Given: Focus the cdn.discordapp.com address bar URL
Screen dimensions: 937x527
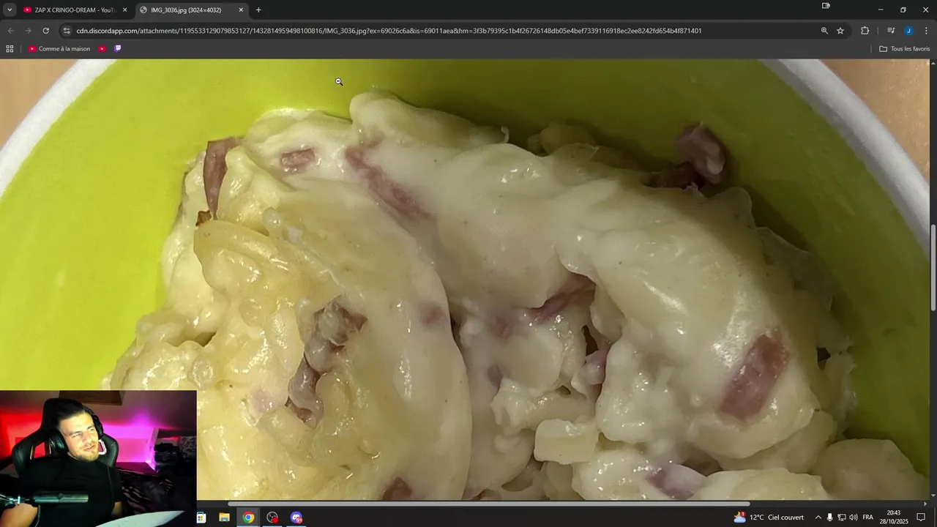Looking at the screenshot, I should click(x=389, y=31).
